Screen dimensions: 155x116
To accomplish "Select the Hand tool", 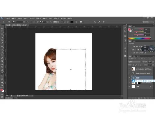I will point(2,83).
